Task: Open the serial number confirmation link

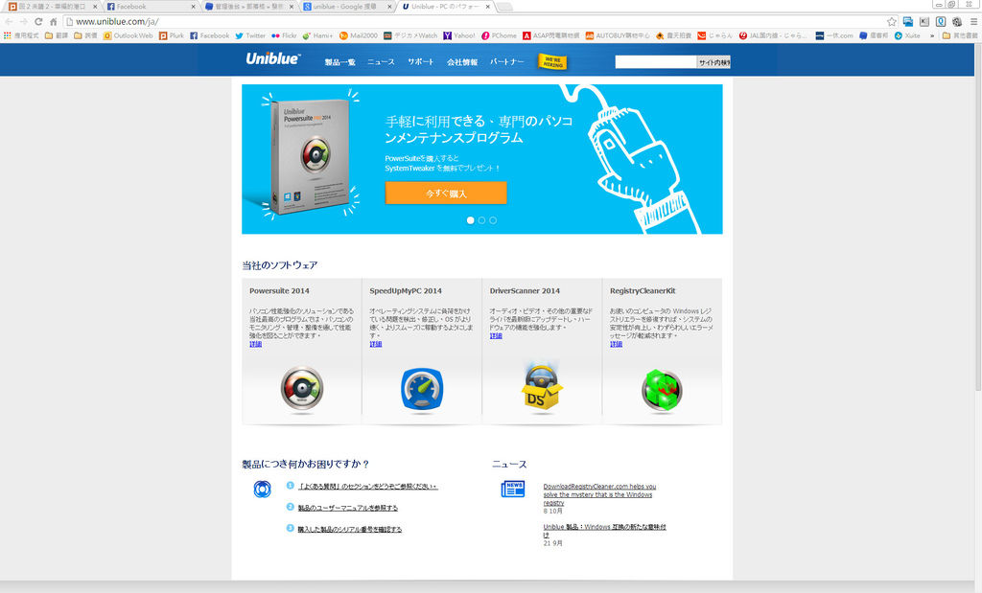Action: 349,529
